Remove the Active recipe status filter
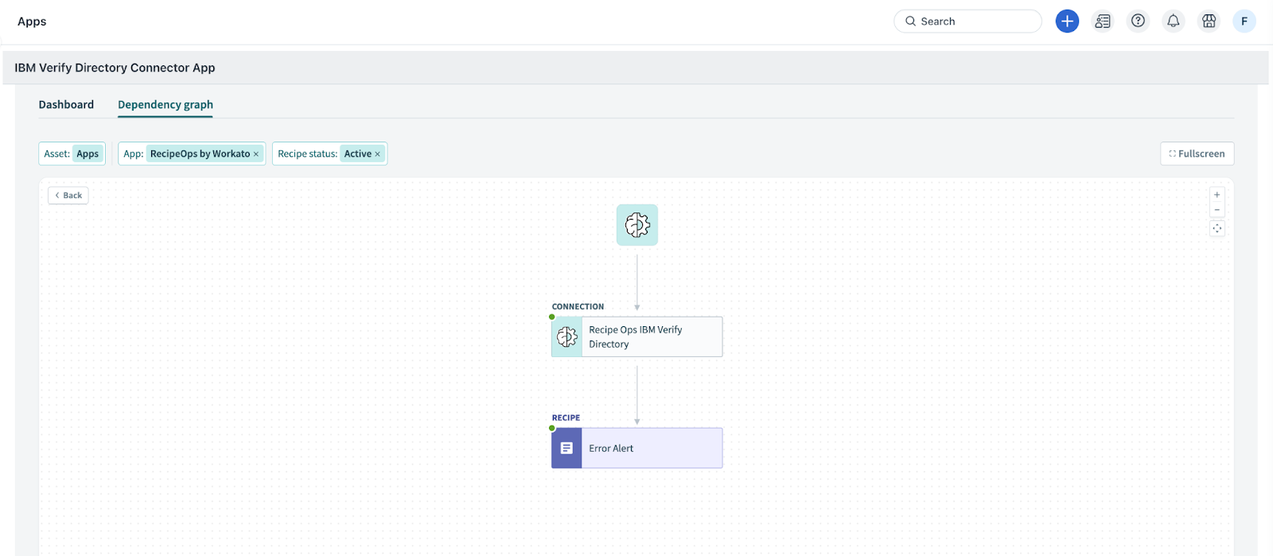Screen dimensions: 1273x556 pyautogui.click(x=377, y=154)
